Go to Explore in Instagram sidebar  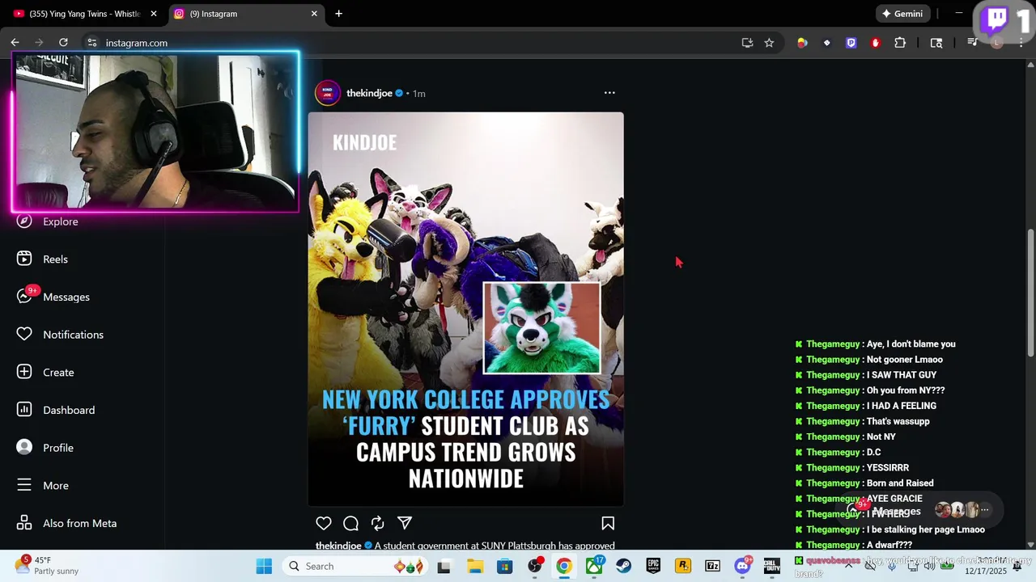click(x=61, y=221)
